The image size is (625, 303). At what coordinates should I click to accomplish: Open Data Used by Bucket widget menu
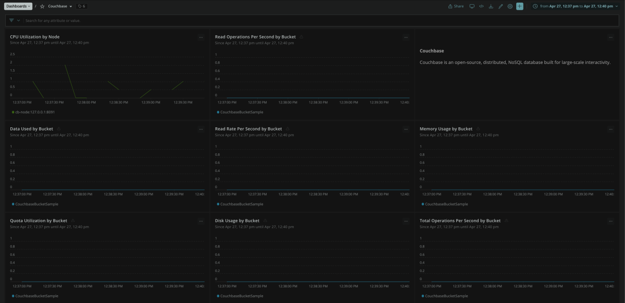[201, 129]
